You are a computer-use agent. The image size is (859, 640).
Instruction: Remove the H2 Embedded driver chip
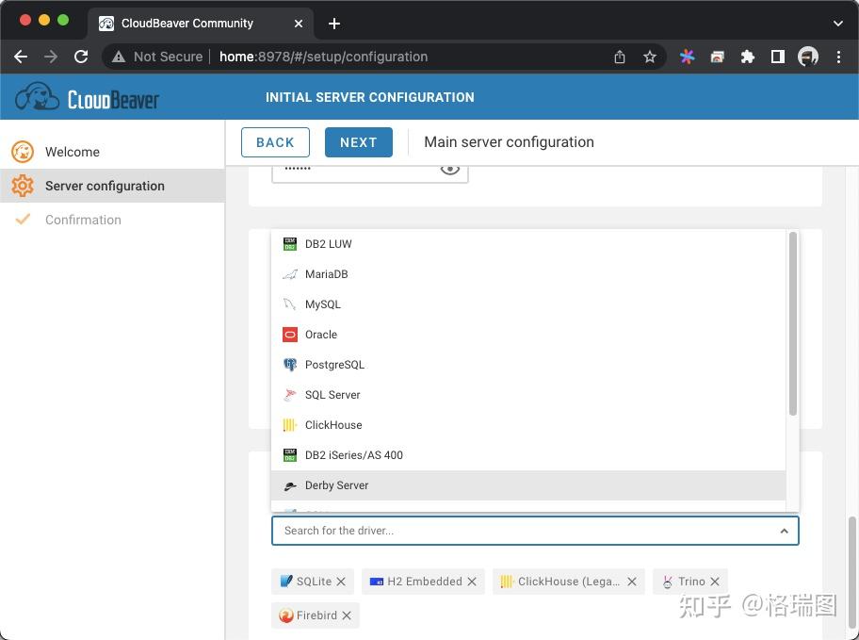tap(472, 582)
